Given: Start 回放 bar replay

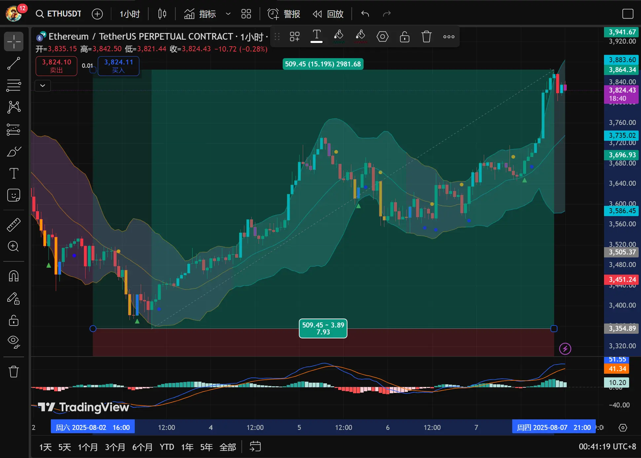Looking at the screenshot, I should 328,14.
